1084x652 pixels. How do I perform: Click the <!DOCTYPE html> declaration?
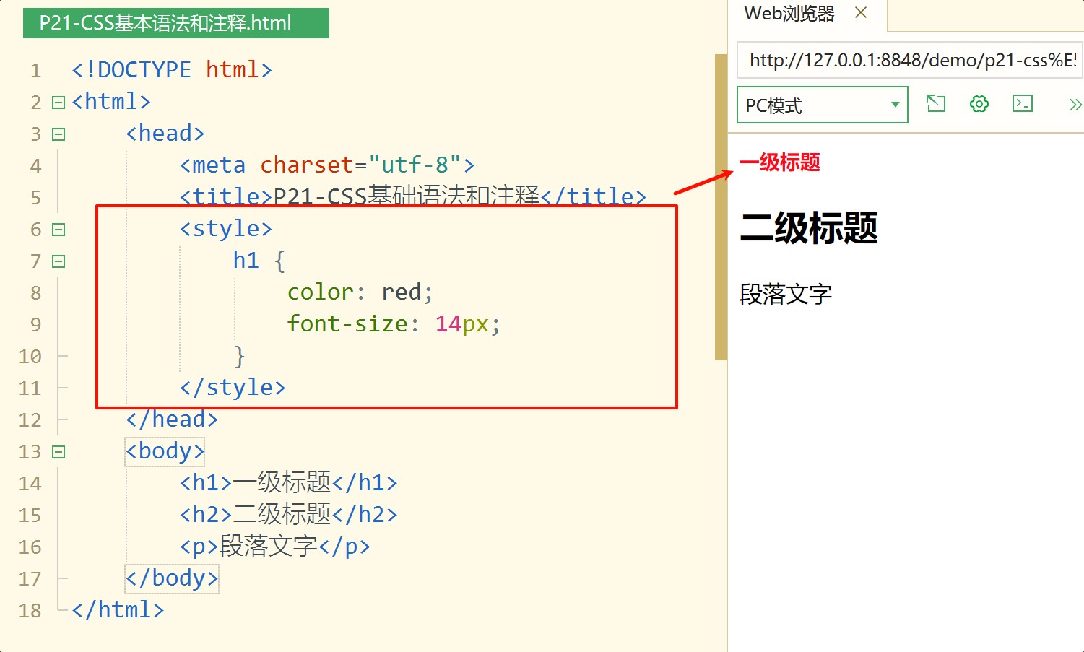click(172, 70)
